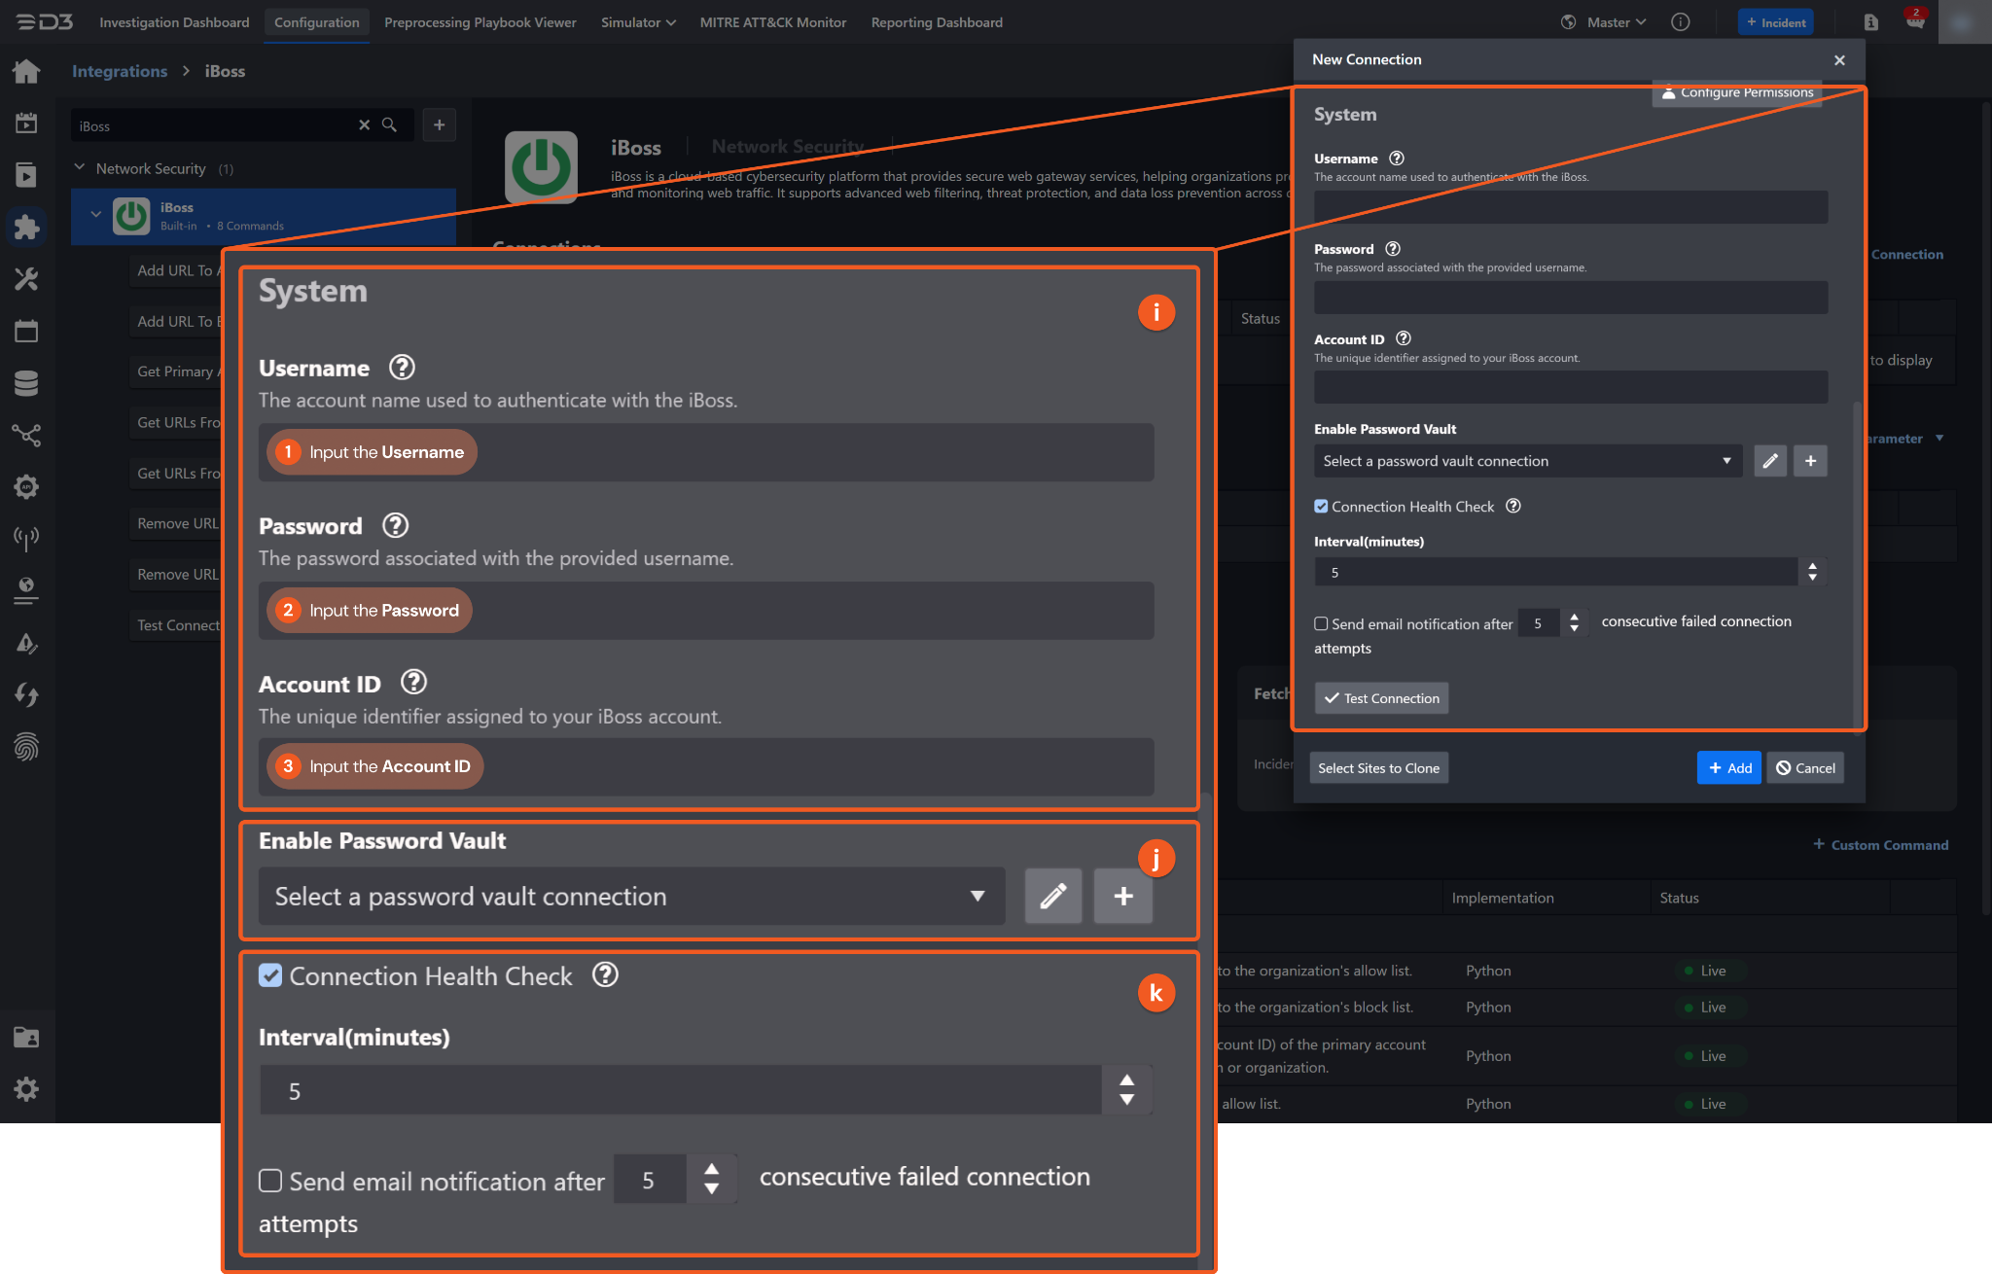Open MITRE ATT&CK Monitor tab
Image resolution: width=1992 pixels, height=1274 pixels.
pos(772,22)
